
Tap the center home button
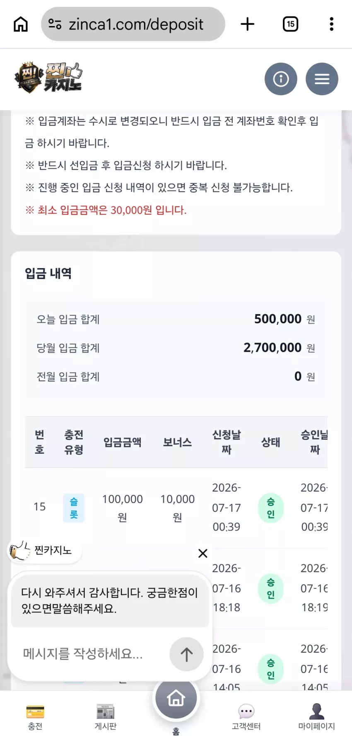point(176,698)
